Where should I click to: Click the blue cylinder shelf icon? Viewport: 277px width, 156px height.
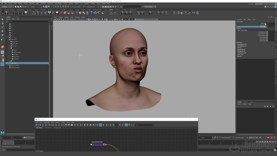click(x=88, y=13)
